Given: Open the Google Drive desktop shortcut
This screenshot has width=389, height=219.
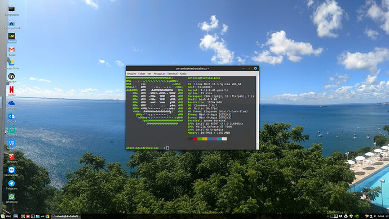Looking at the screenshot, I should pyautogui.click(x=11, y=64).
